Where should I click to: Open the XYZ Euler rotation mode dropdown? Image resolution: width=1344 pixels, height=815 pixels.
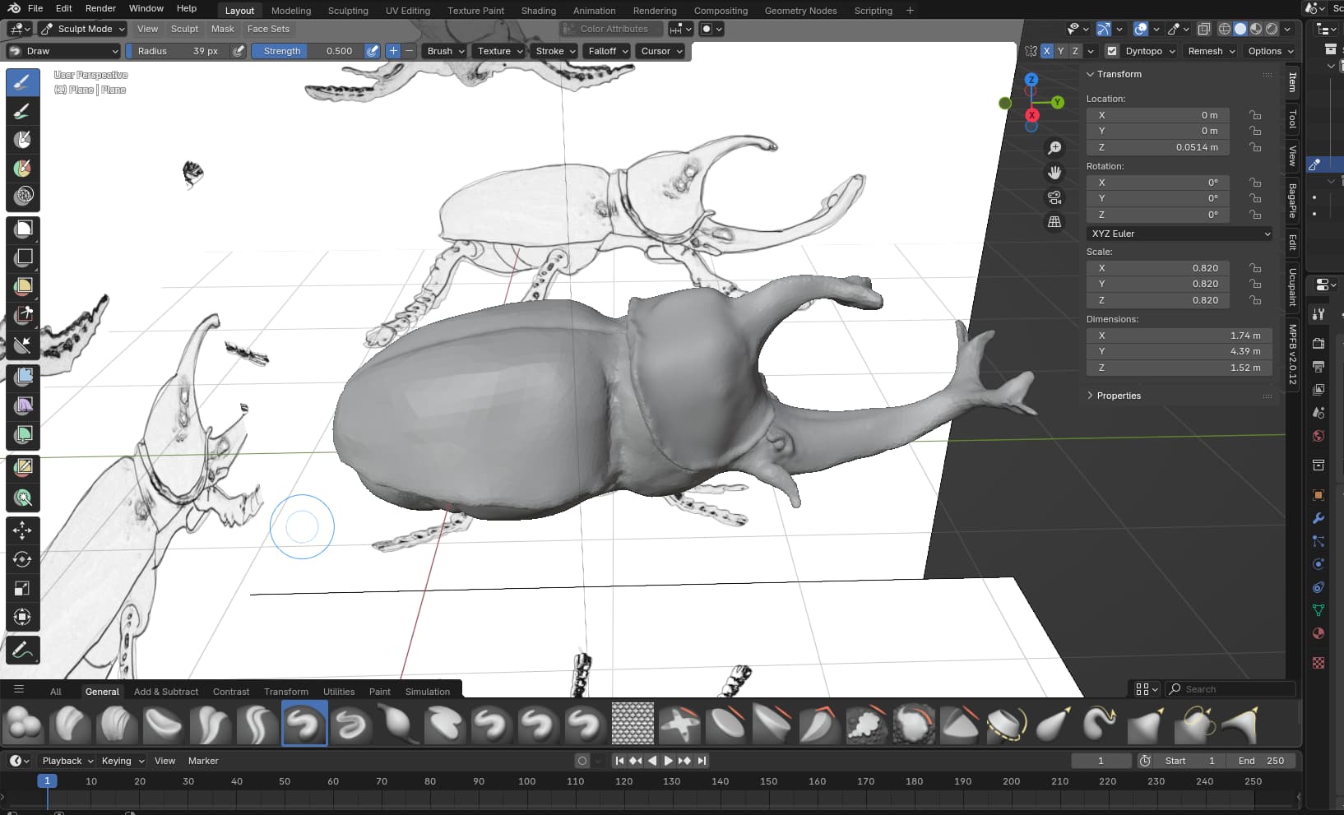coord(1179,234)
